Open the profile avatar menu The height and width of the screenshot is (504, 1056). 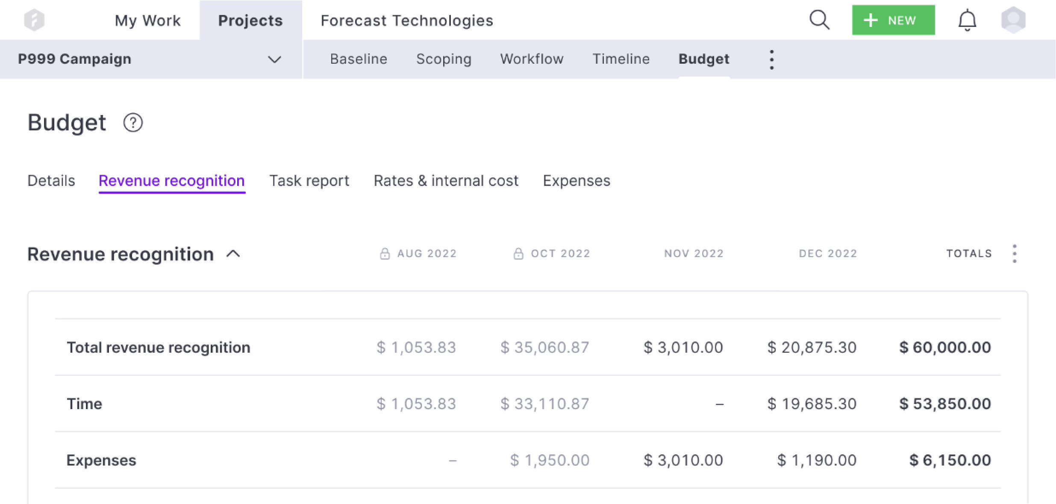(x=1013, y=20)
